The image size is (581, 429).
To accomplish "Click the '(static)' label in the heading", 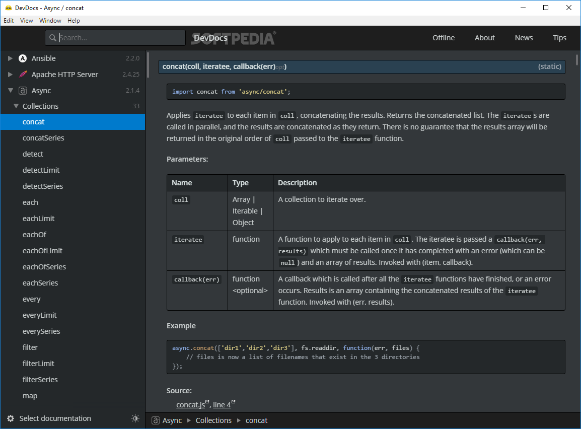I will [x=549, y=66].
